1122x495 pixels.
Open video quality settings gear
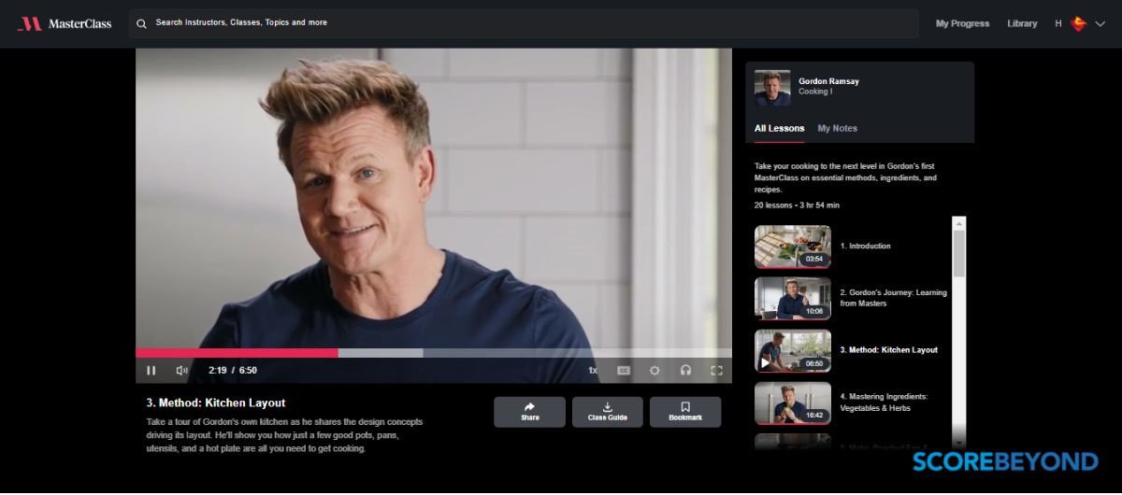point(654,371)
